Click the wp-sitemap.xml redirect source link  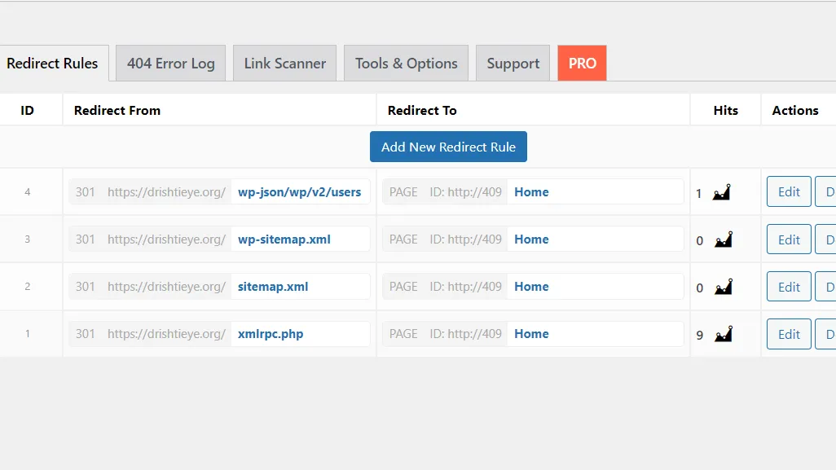pyautogui.click(x=284, y=239)
